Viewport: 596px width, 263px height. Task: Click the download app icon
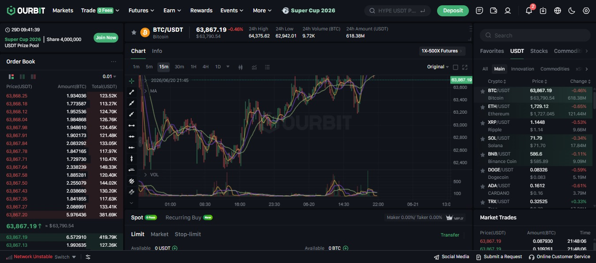pyautogui.click(x=543, y=11)
